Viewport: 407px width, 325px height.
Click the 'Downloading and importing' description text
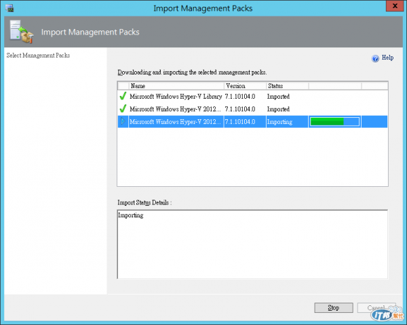(x=192, y=72)
